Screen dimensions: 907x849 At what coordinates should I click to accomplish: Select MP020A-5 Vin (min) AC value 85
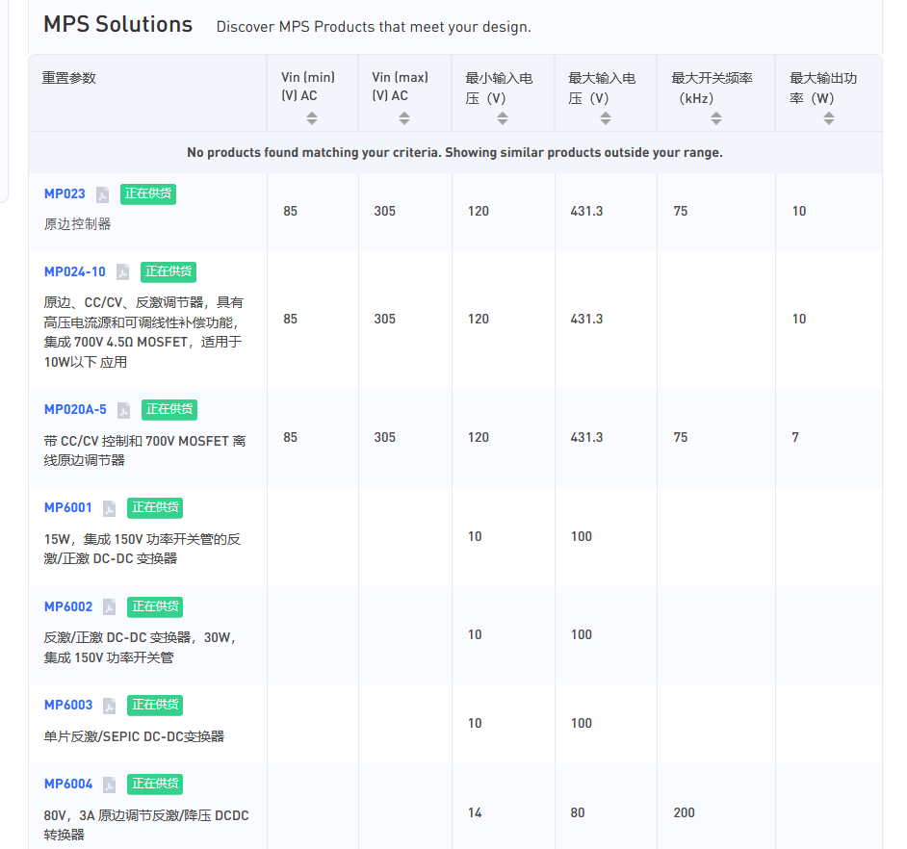click(x=291, y=437)
